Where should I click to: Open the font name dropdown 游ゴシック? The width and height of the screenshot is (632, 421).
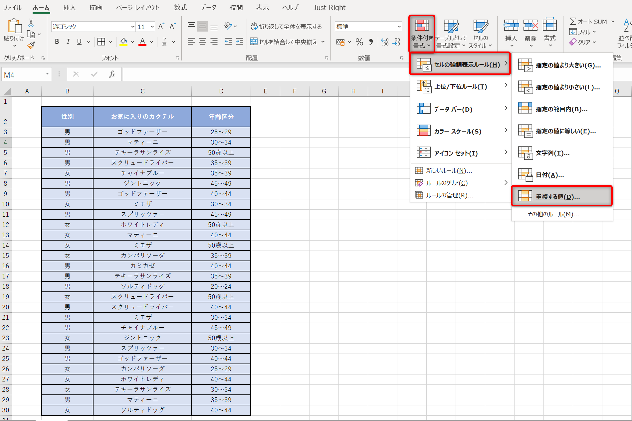(x=133, y=27)
